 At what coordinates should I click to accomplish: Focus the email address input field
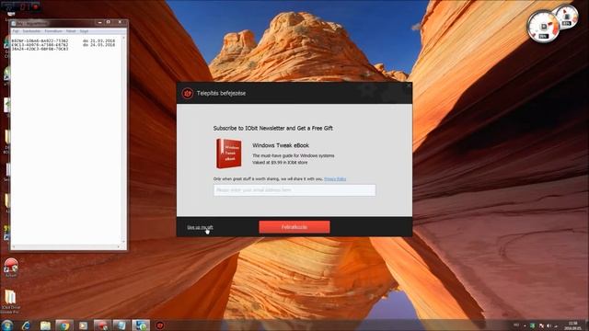294,190
